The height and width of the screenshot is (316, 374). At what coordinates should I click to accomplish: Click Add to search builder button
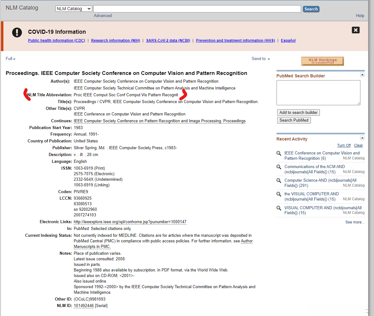tap(299, 112)
